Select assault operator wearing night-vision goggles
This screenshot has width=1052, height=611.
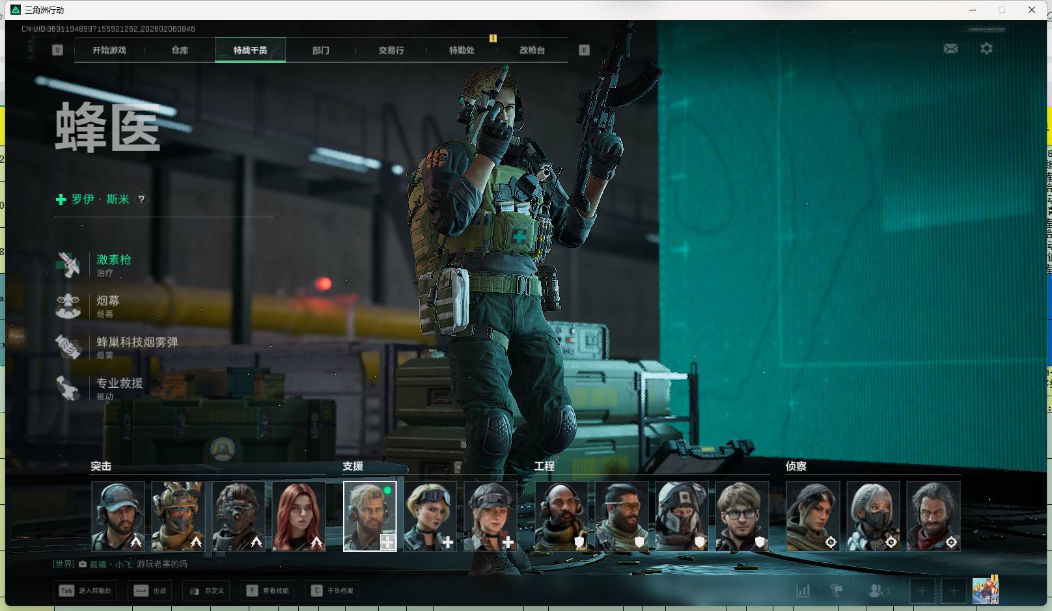point(238,516)
